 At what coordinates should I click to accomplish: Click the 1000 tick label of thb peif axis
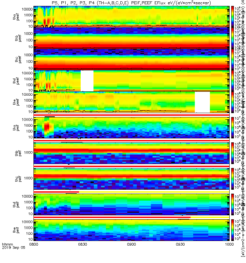pyautogui.click(x=28, y=153)
